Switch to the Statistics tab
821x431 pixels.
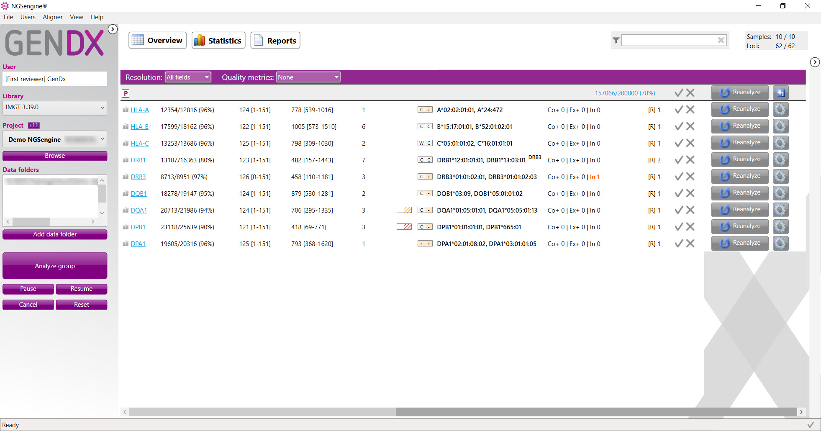[x=218, y=40]
